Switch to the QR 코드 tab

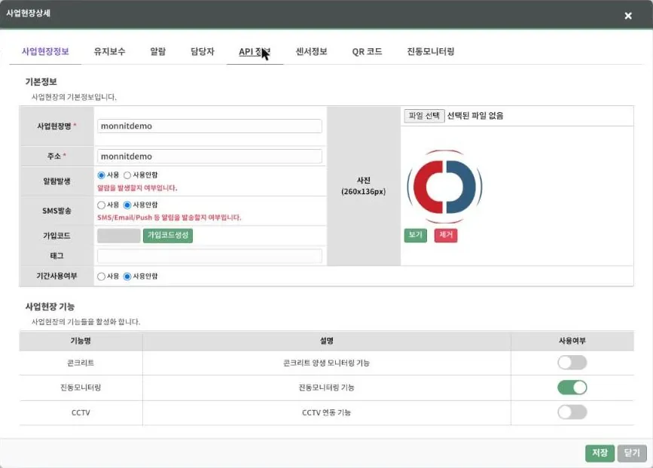[367, 52]
